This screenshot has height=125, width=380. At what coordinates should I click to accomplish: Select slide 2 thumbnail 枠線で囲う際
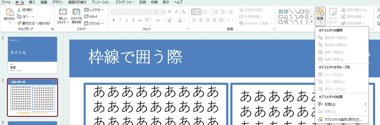32,98
